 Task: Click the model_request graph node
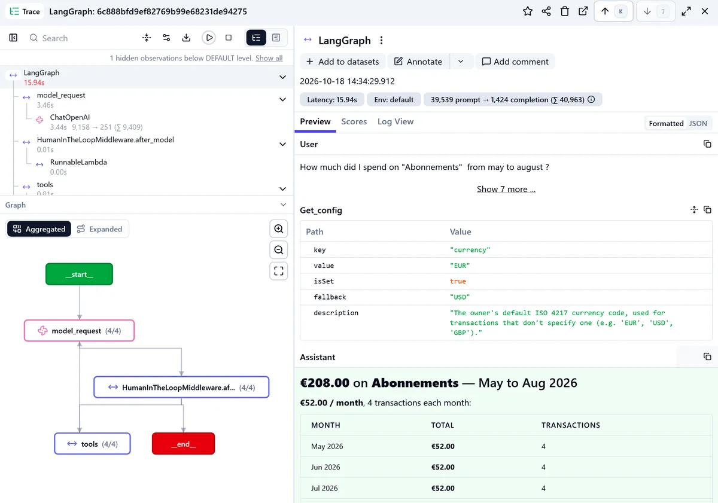click(x=79, y=331)
